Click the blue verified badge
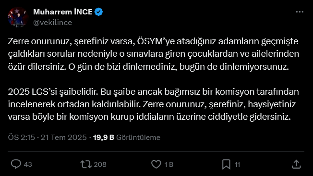Image resolution: width=313 pixels, height=176 pixels. point(98,12)
